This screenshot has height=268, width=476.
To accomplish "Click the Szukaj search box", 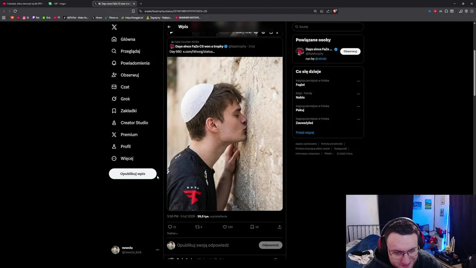I will tap(328, 27).
